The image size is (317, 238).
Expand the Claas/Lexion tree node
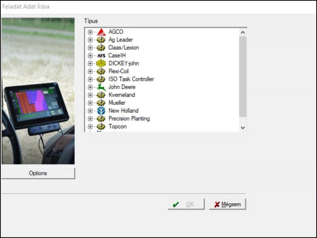pyautogui.click(x=90, y=48)
